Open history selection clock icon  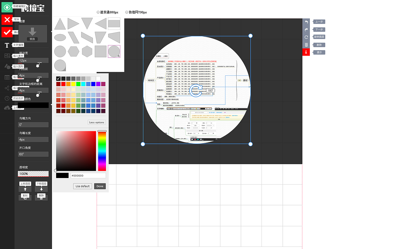[7, 98]
